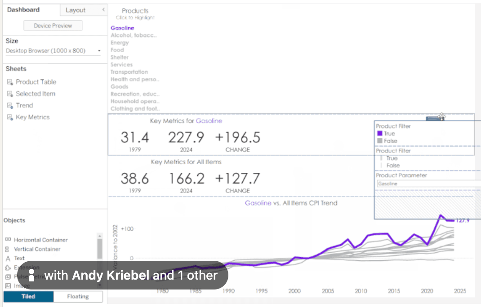This screenshot has height=307, width=481.
Task: Click the Key Metrics sheet icon
Action: point(10,117)
